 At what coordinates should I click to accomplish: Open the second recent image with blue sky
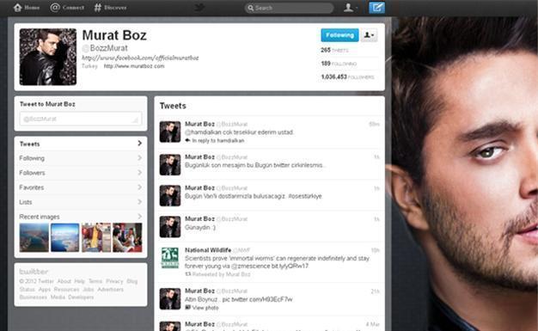(x=64, y=237)
